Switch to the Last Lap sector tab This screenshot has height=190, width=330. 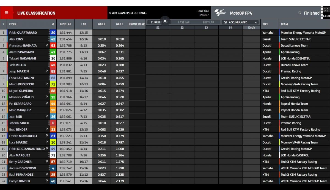point(184,22)
